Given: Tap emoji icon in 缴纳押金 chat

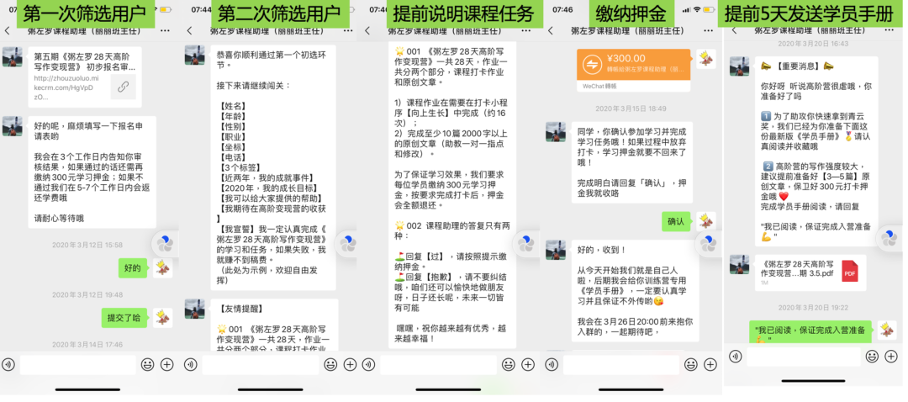Looking at the screenshot, I should [690, 364].
